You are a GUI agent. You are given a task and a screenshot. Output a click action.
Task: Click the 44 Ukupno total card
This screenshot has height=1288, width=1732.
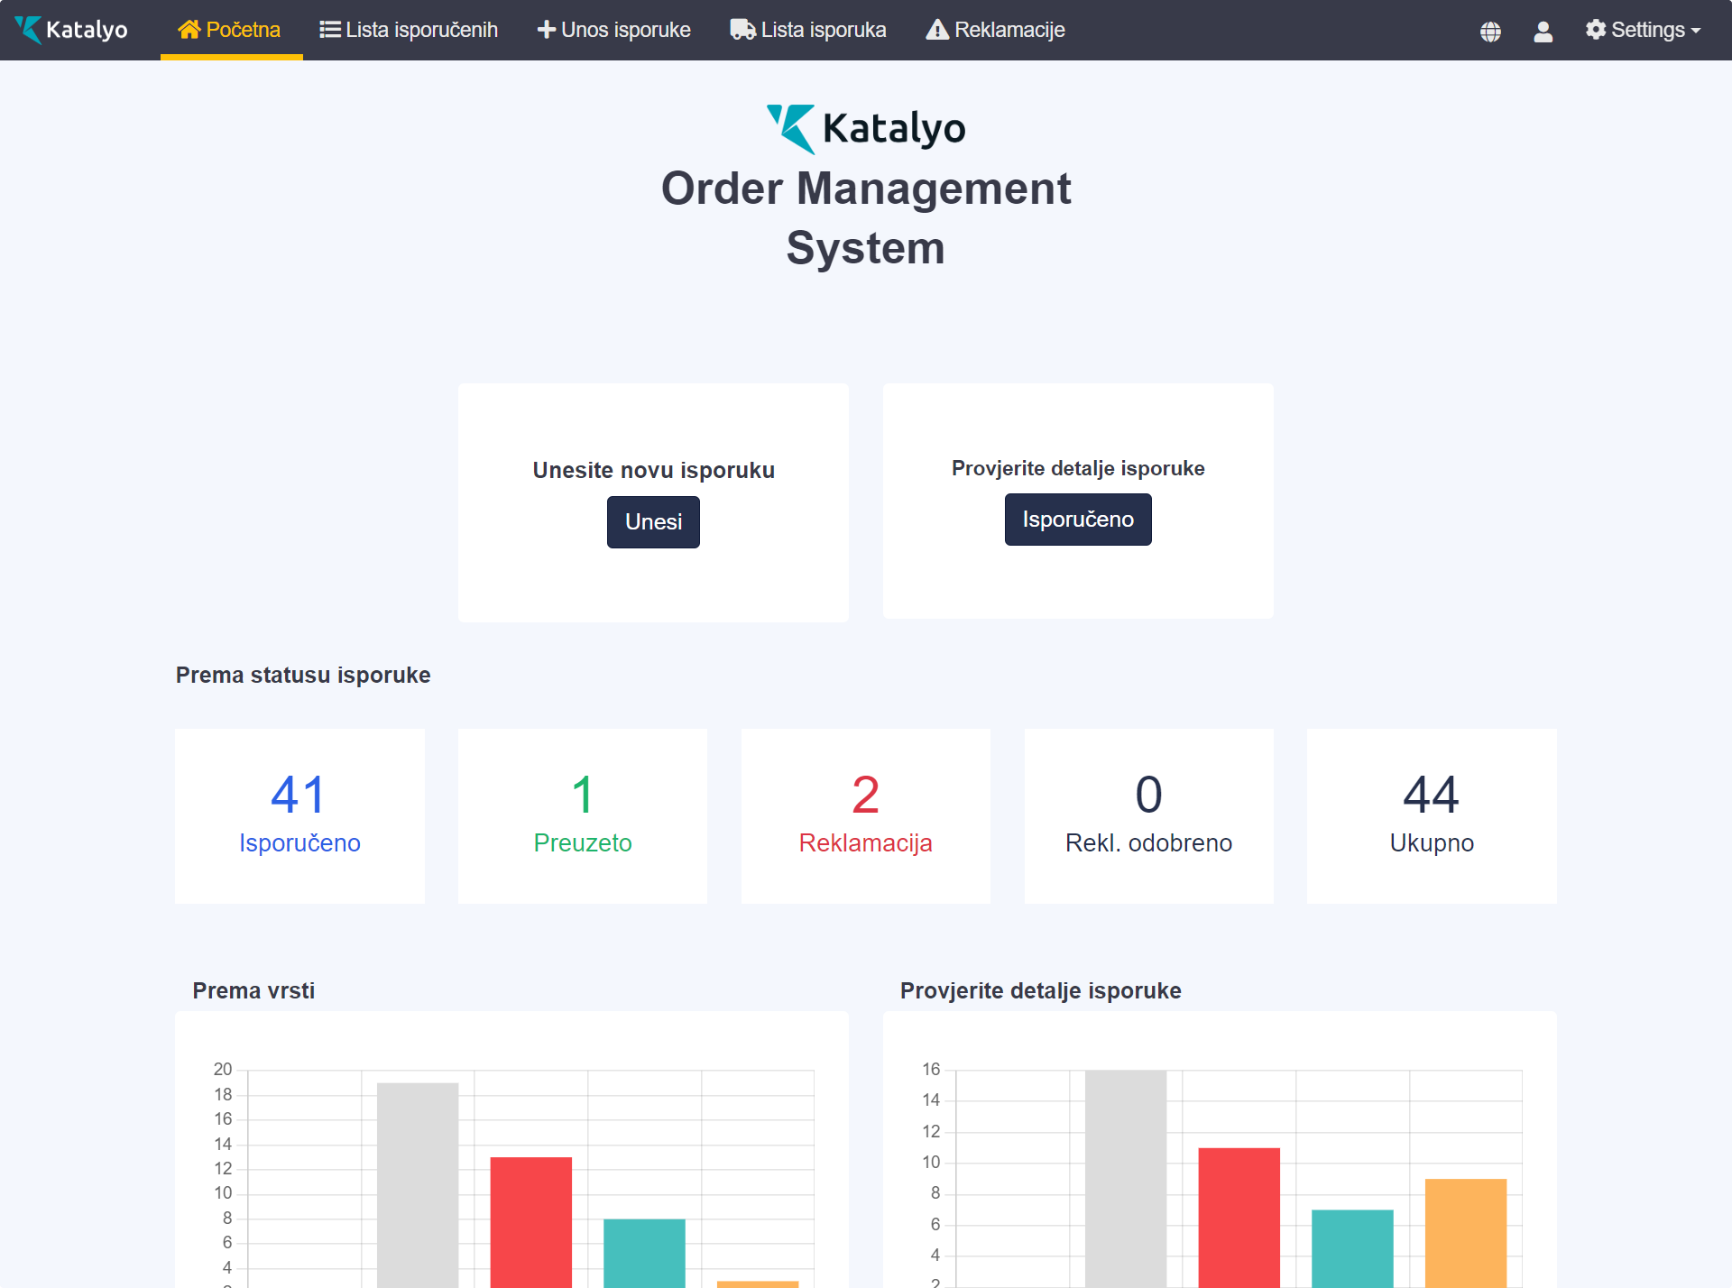[1432, 815]
